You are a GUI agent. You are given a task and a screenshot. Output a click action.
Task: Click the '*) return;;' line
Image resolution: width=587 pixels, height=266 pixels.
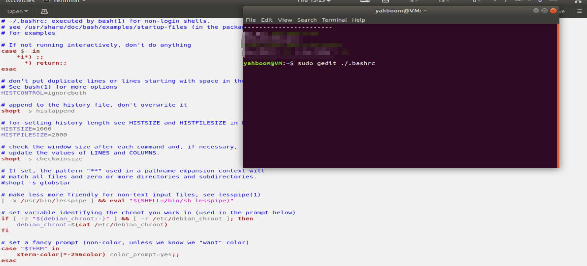point(46,63)
